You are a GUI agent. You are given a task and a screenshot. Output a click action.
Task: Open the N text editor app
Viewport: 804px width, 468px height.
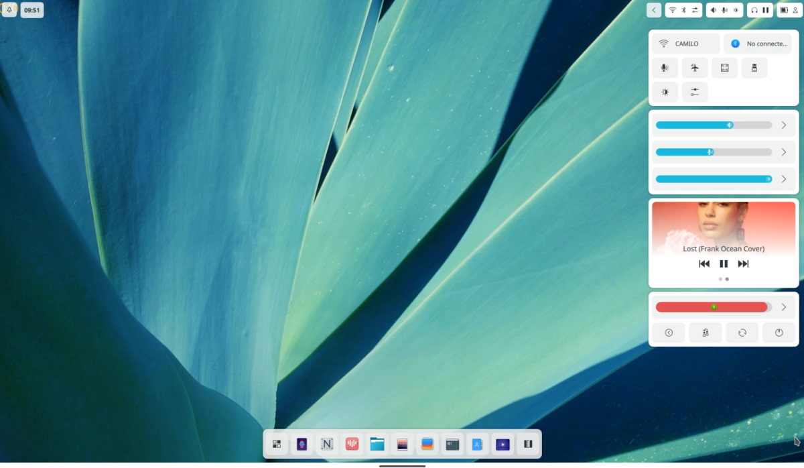327,444
